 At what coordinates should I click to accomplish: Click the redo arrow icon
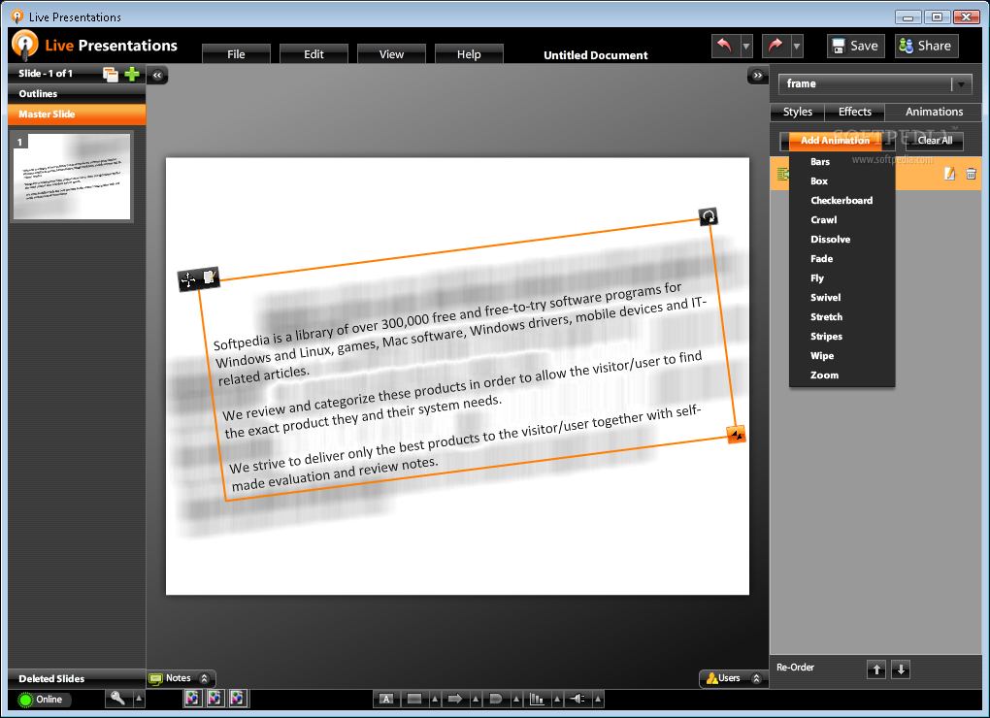(x=775, y=46)
